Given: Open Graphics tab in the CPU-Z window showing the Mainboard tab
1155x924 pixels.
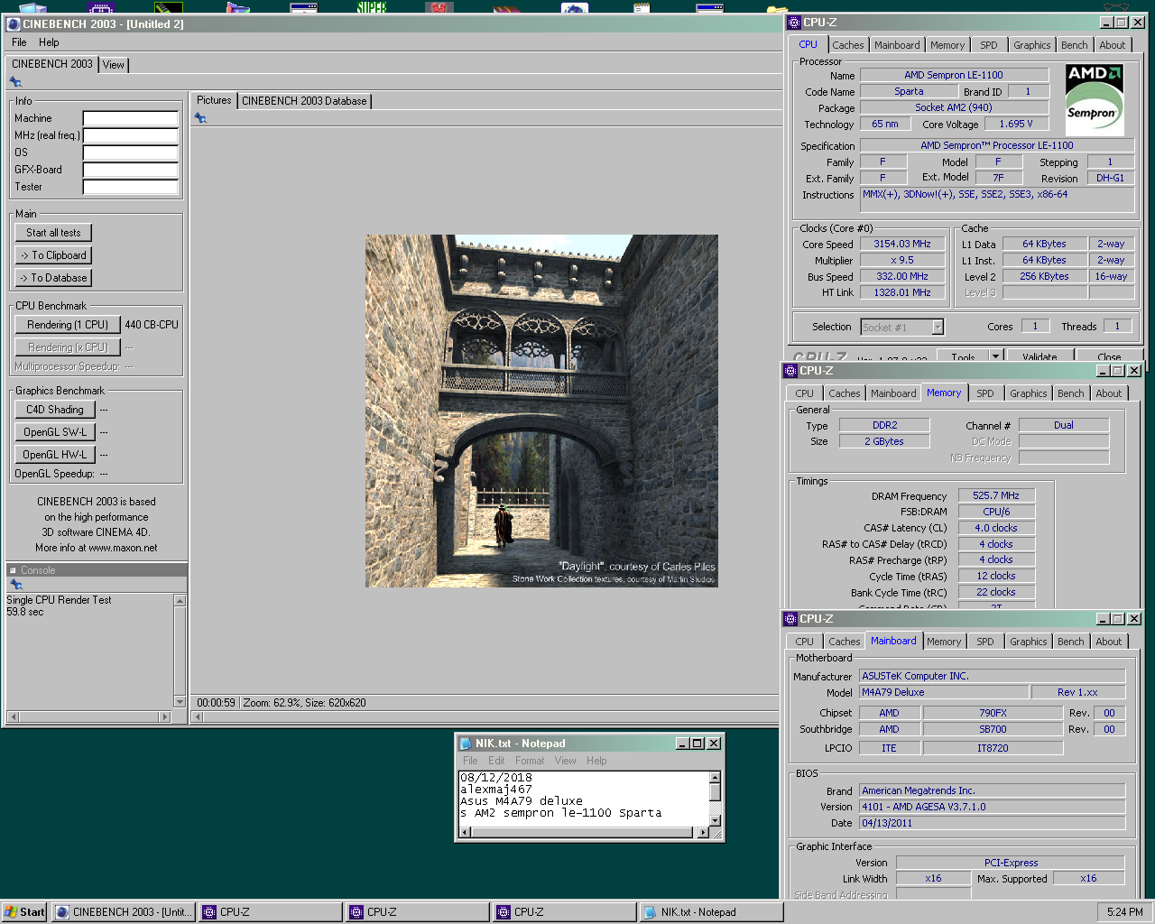Looking at the screenshot, I should 1029,642.
